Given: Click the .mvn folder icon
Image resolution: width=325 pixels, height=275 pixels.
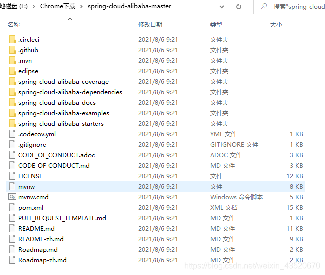Looking at the screenshot, I should [x=12, y=61].
